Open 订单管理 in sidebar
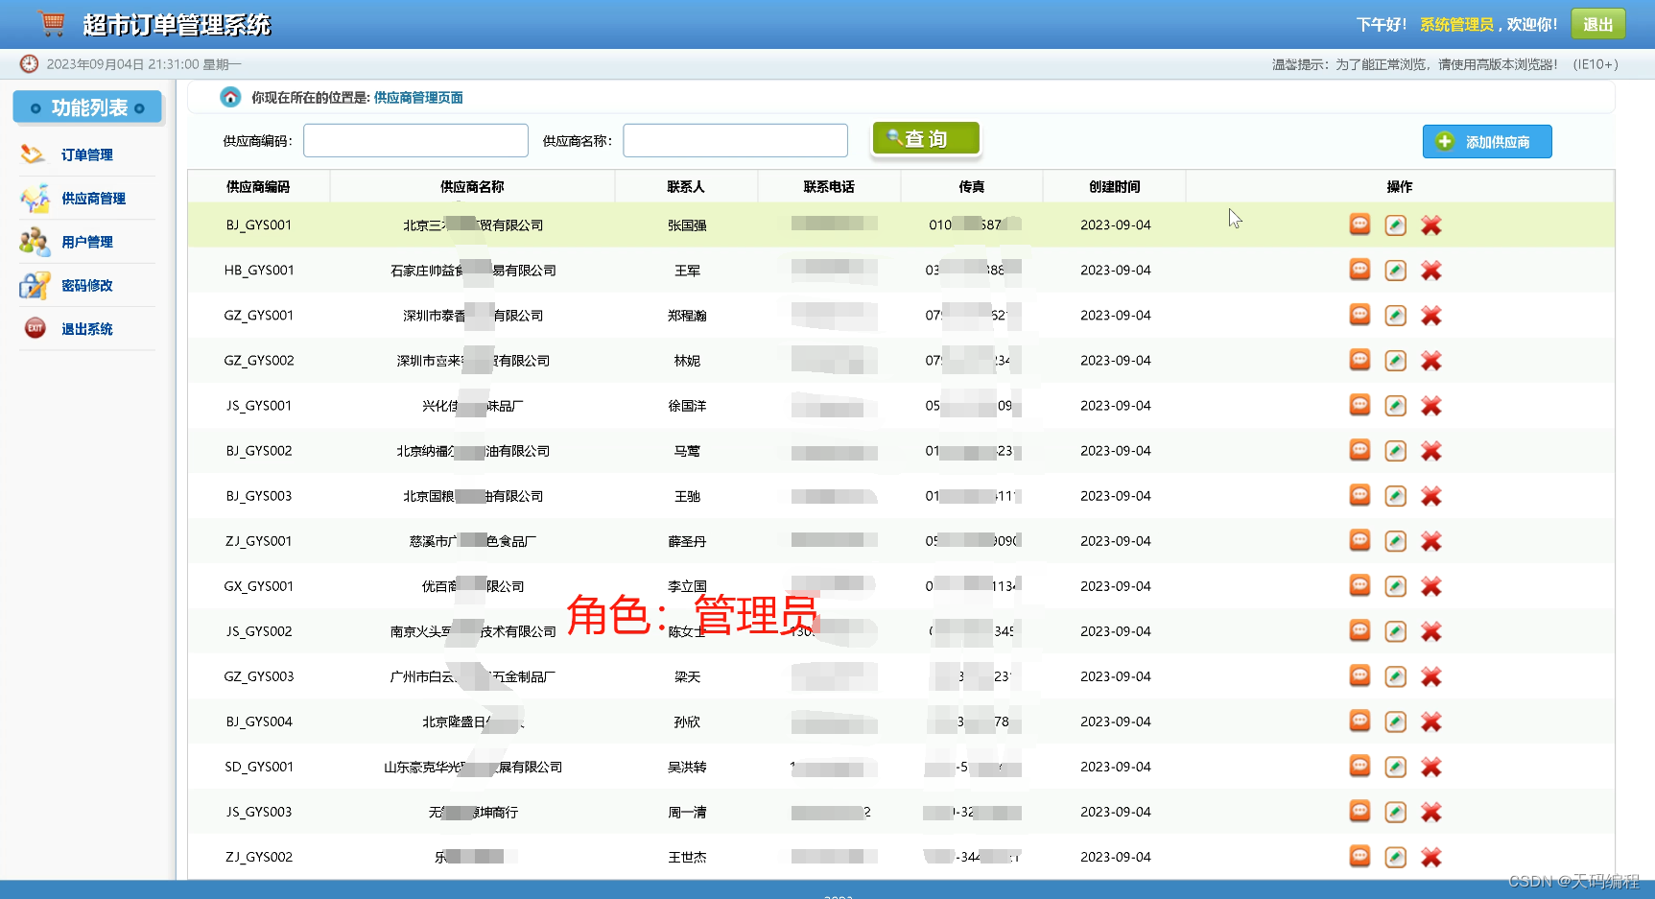The image size is (1655, 899). [x=86, y=154]
